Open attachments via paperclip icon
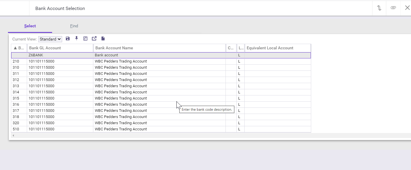411x170 pixels. pyautogui.click(x=393, y=8)
